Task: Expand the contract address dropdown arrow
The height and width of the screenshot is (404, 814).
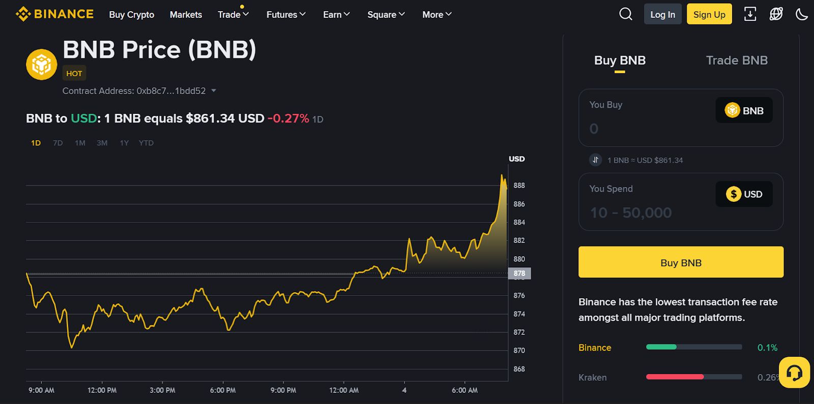Action: pyautogui.click(x=214, y=91)
